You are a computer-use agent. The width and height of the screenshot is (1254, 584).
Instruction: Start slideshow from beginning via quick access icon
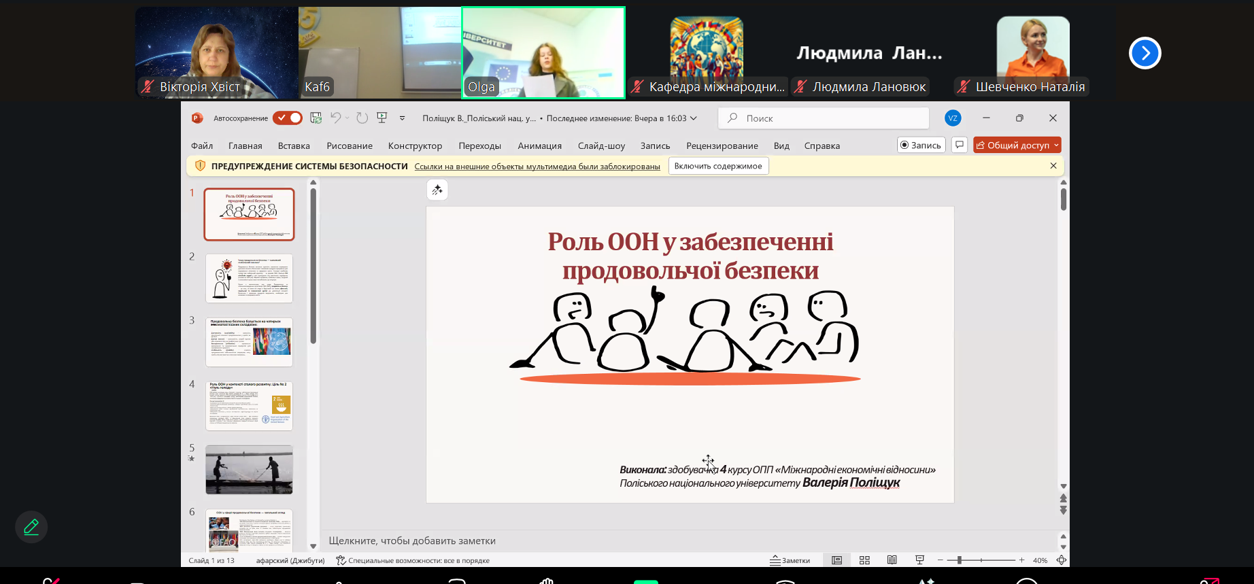point(382,118)
